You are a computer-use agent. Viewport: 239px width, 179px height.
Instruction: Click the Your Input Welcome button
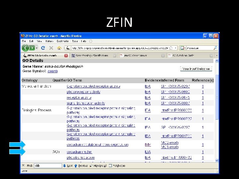(x=196, y=69)
